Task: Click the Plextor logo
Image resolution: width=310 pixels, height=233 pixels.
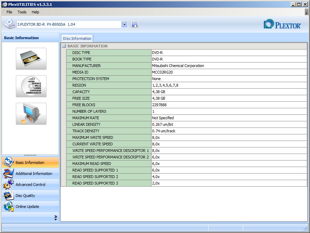Action: (x=282, y=24)
